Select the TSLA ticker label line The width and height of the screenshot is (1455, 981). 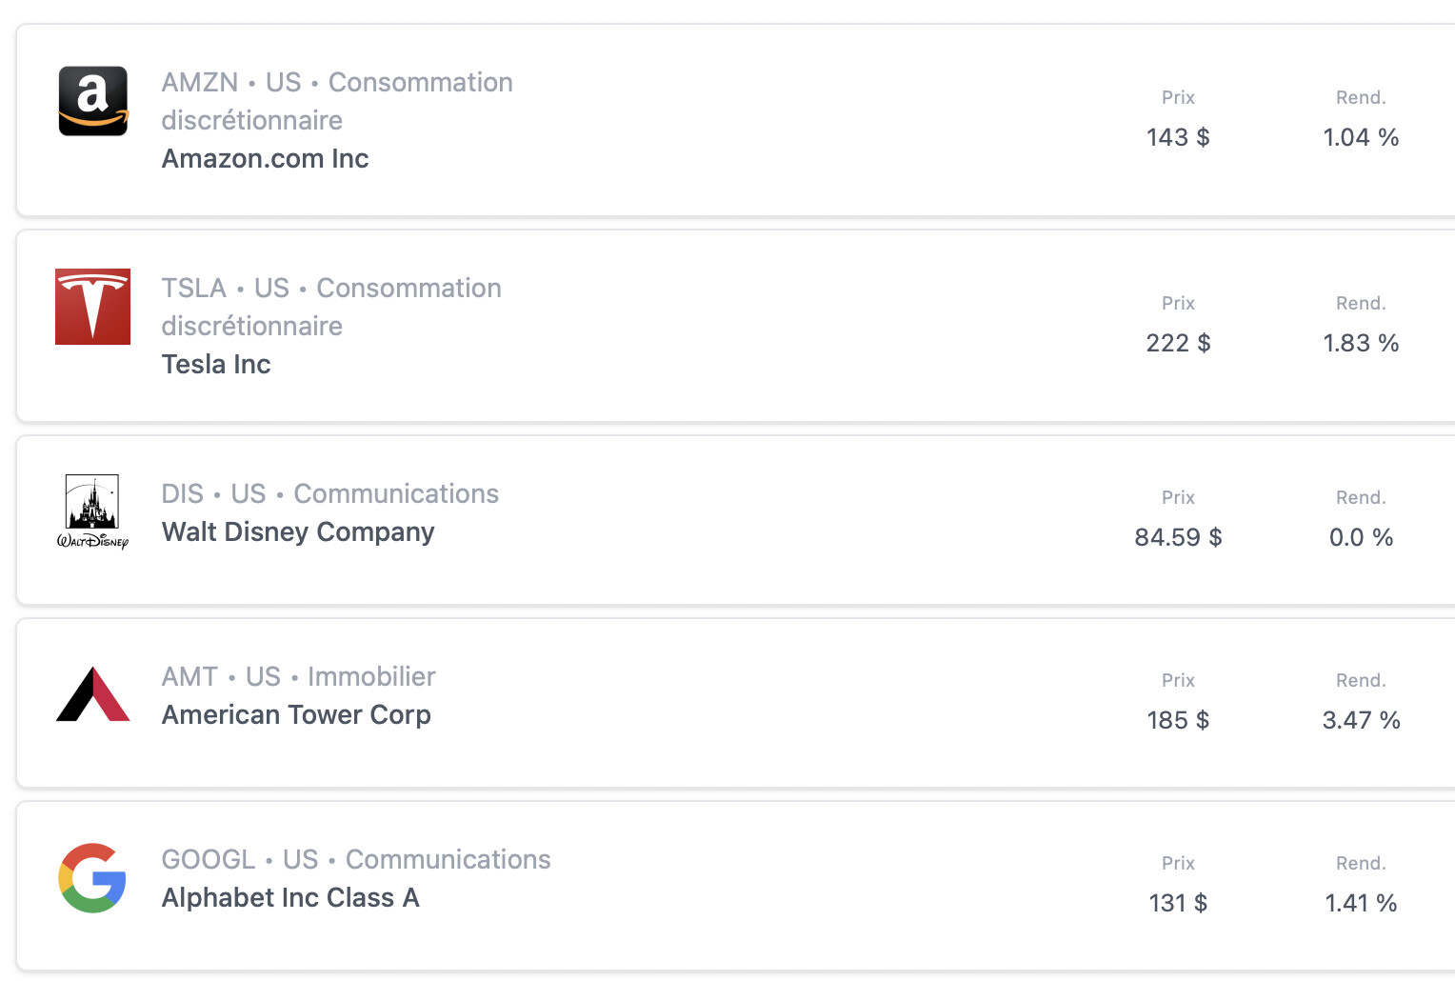(331, 307)
